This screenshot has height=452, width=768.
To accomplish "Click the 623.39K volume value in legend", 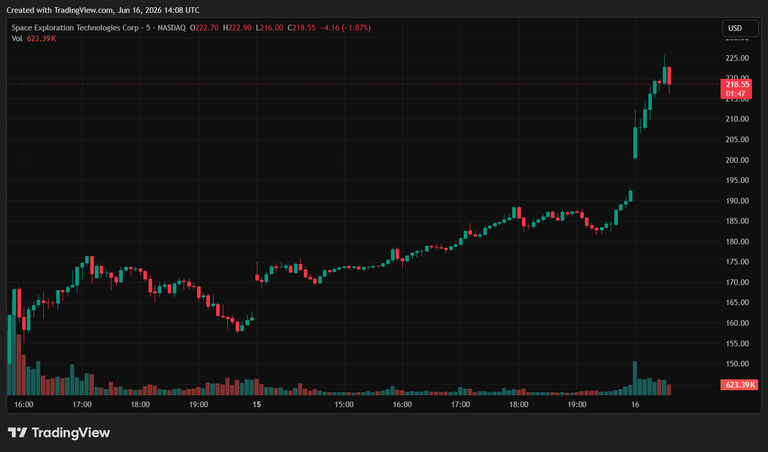I will click(x=41, y=39).
